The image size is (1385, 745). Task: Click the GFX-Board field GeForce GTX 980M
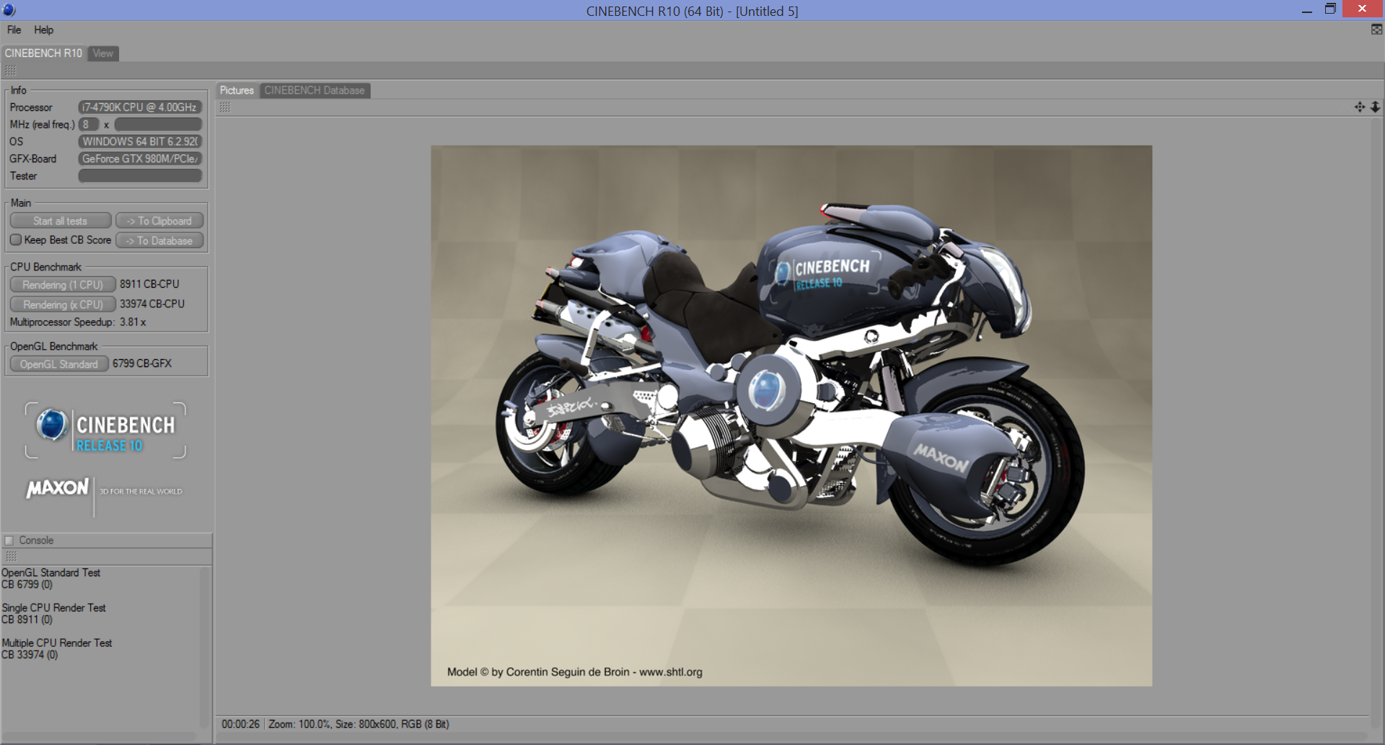click(140, 159)
